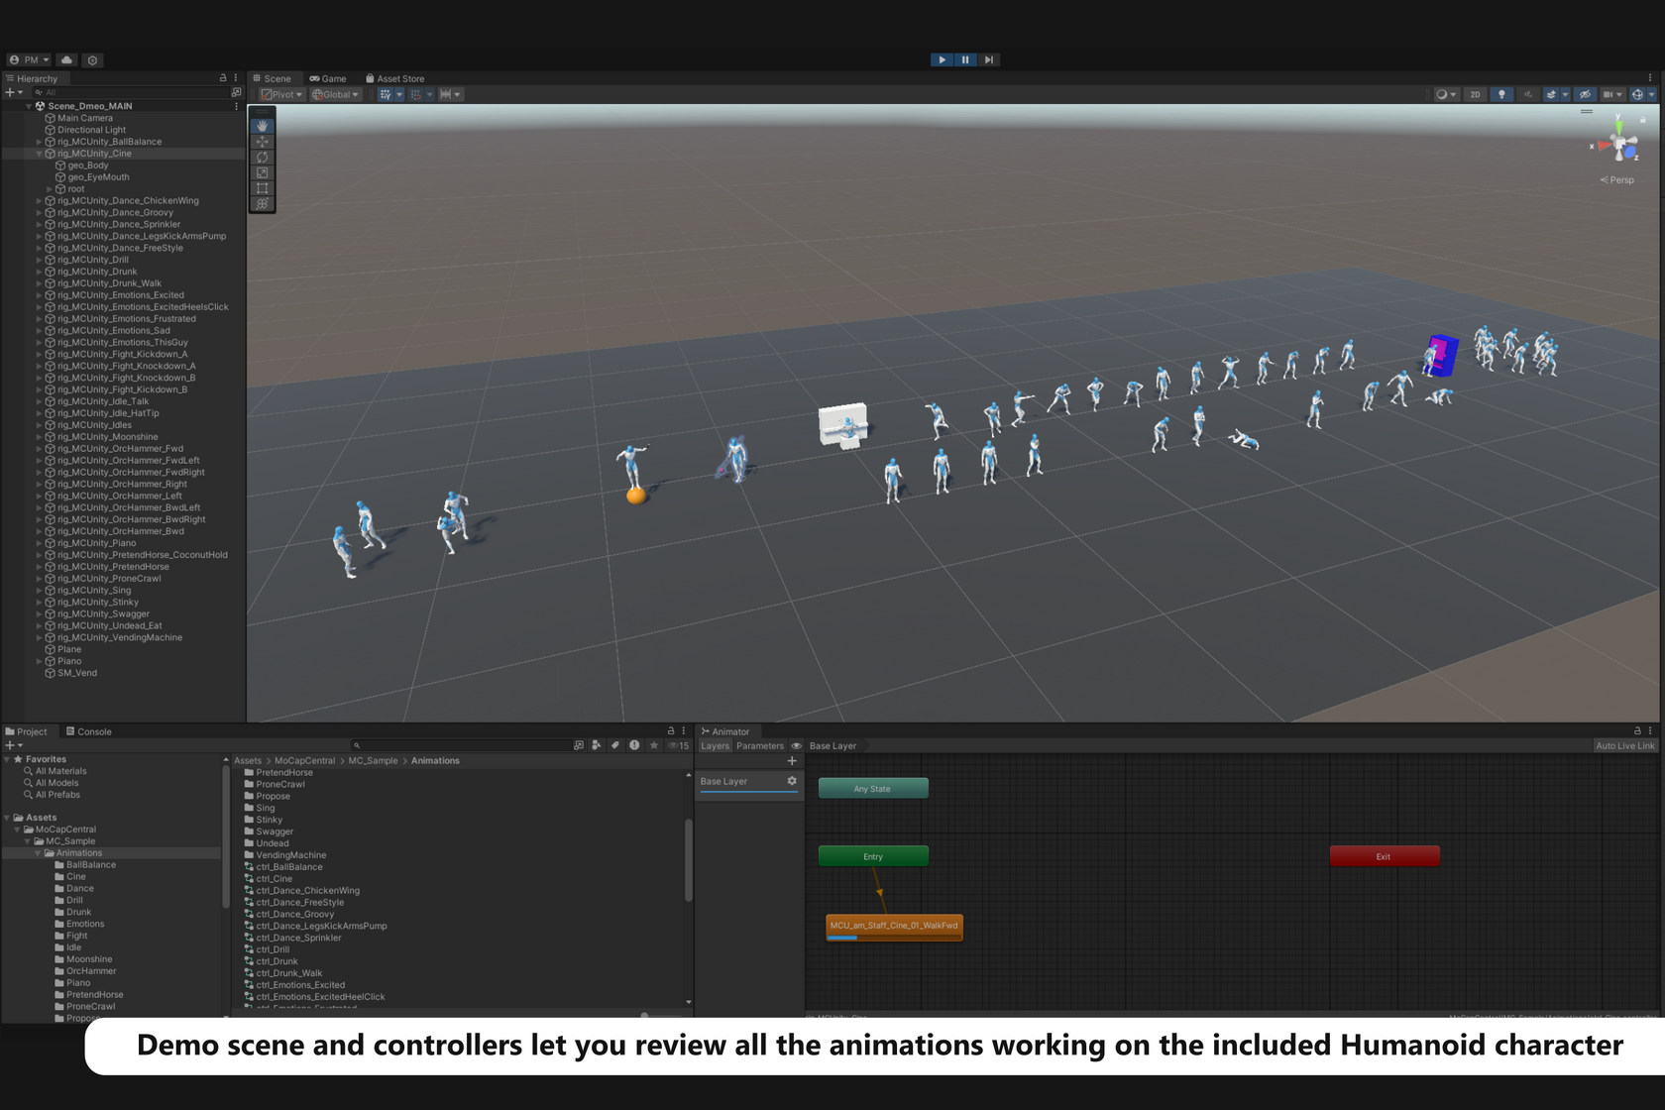Screen dimensions: 1665x1110
Task: Click the Auto Live Link button in Animator
Action: click(1625, 745)
